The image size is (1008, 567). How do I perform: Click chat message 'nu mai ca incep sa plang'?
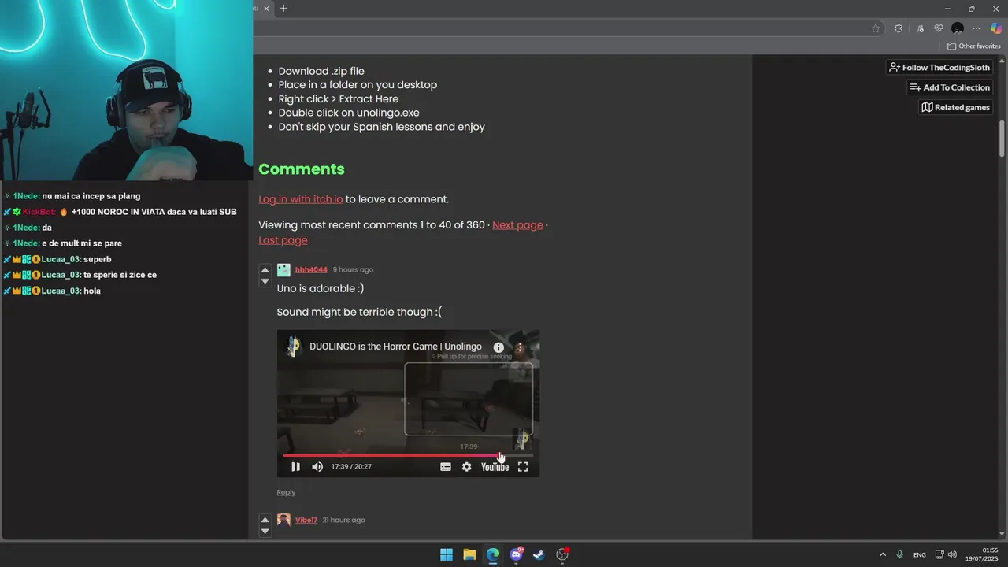pyautogui.click(x=91, y=196)
